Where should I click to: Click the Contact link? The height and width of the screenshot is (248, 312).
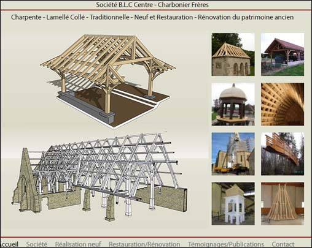tap(283, 244)
